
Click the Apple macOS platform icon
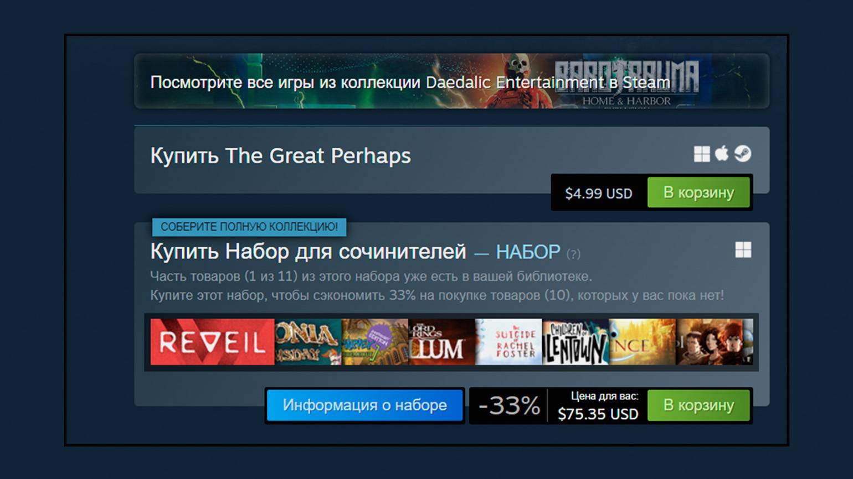[722, 153]
